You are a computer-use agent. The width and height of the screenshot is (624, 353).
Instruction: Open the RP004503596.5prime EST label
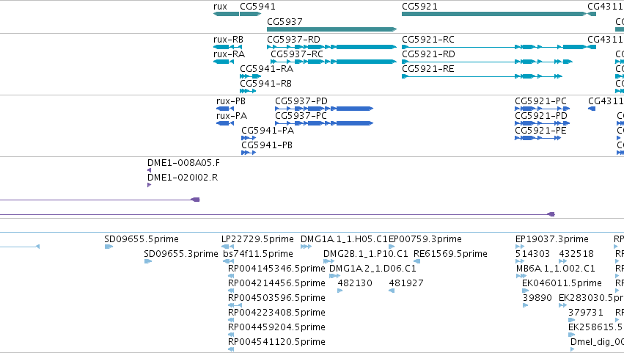click(x=276, y=298)
